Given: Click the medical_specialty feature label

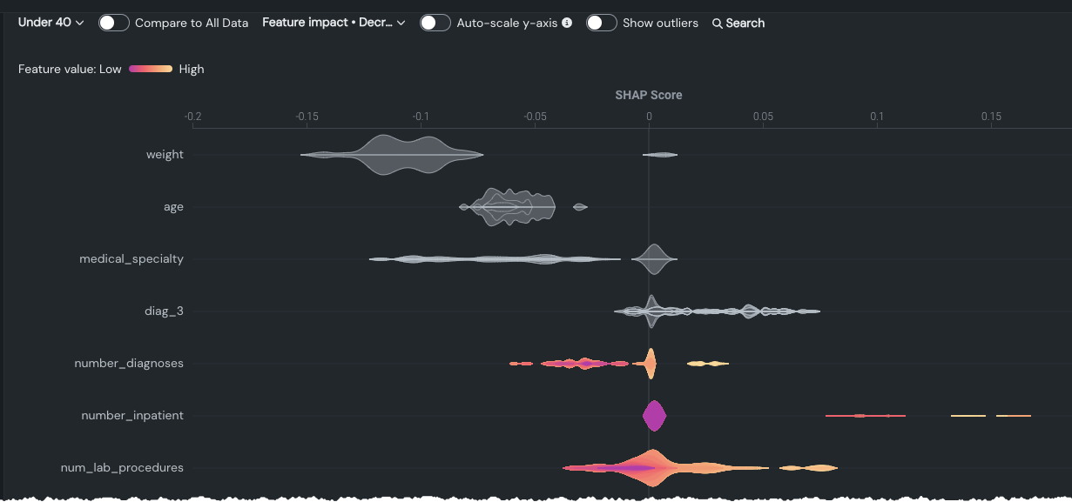Looking at the screenshot, I should click(x=131, y=259).
